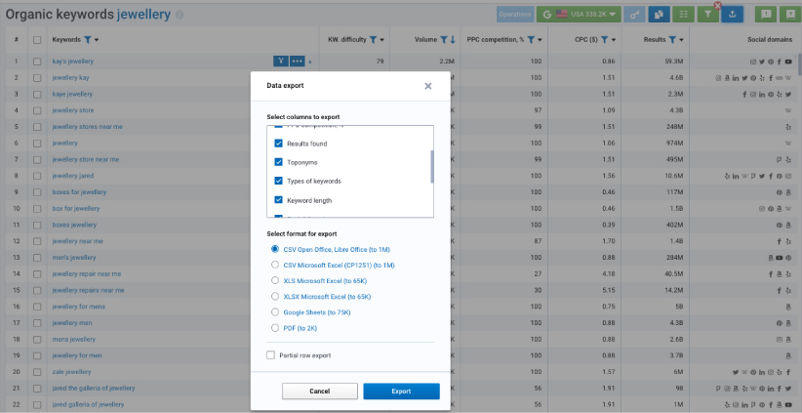Open the jewellery stores near me keyword
The width and height of the screenshot is (802, 413).
pyautogui.click(x=88, y=127)
